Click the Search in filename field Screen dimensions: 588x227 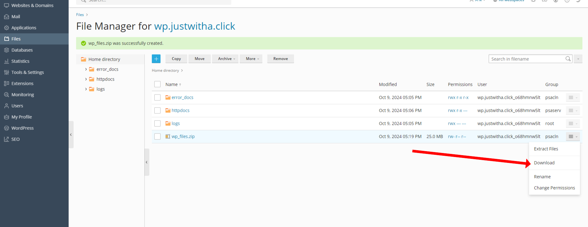pyautogui.click(x=527, y=59)
